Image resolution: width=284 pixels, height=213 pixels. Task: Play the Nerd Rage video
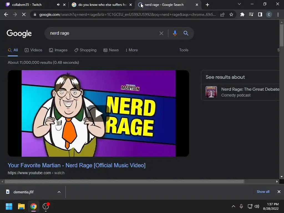(x=98, y=113)
